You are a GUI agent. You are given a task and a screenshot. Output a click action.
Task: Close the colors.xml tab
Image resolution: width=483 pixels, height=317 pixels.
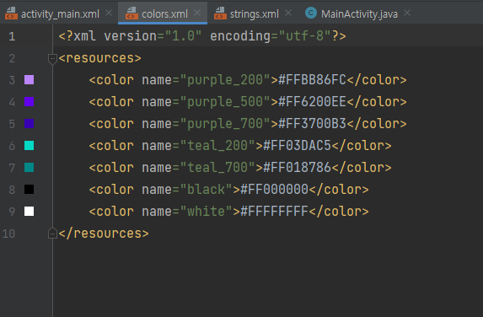tap(197, 13)
